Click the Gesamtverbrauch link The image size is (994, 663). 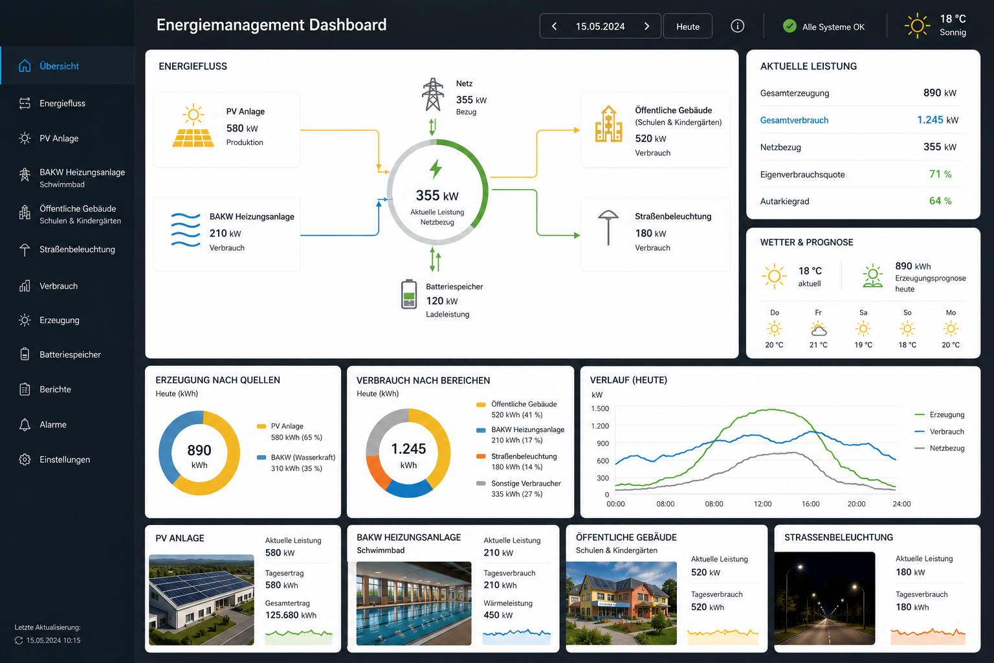[794, 120]
